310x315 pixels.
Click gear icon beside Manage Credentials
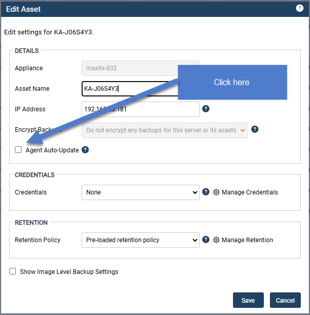[216, 192]
